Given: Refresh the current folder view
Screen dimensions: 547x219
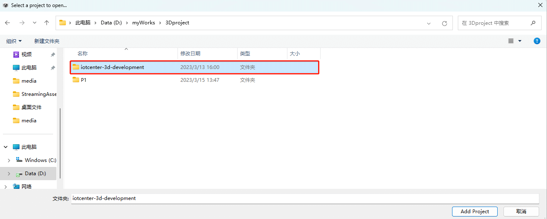Looking at the screenshot, I should [x=445, y=23].
